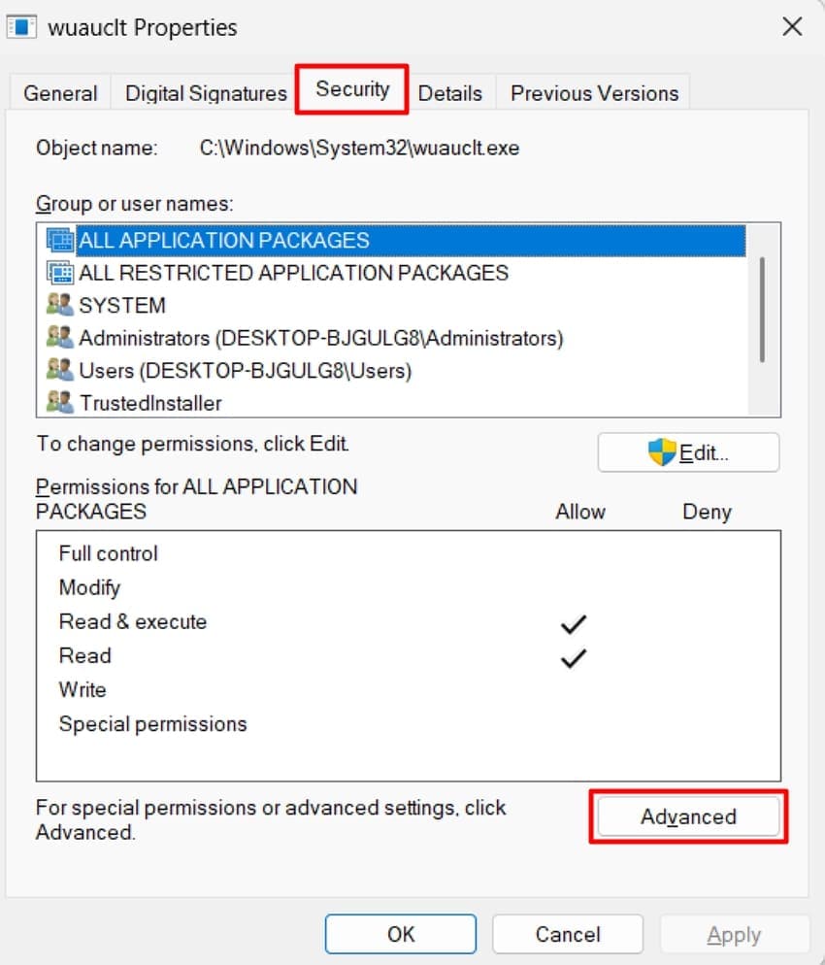The height and width of the screenshot is (965, 825).
Task: Click Edit to change permissions
Action: [x=688, y=451]
